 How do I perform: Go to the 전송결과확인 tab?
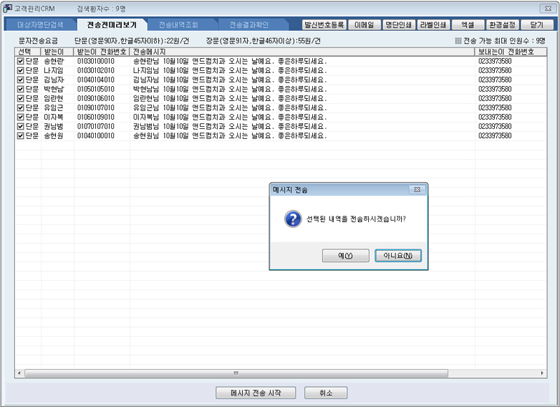[248, 25]
